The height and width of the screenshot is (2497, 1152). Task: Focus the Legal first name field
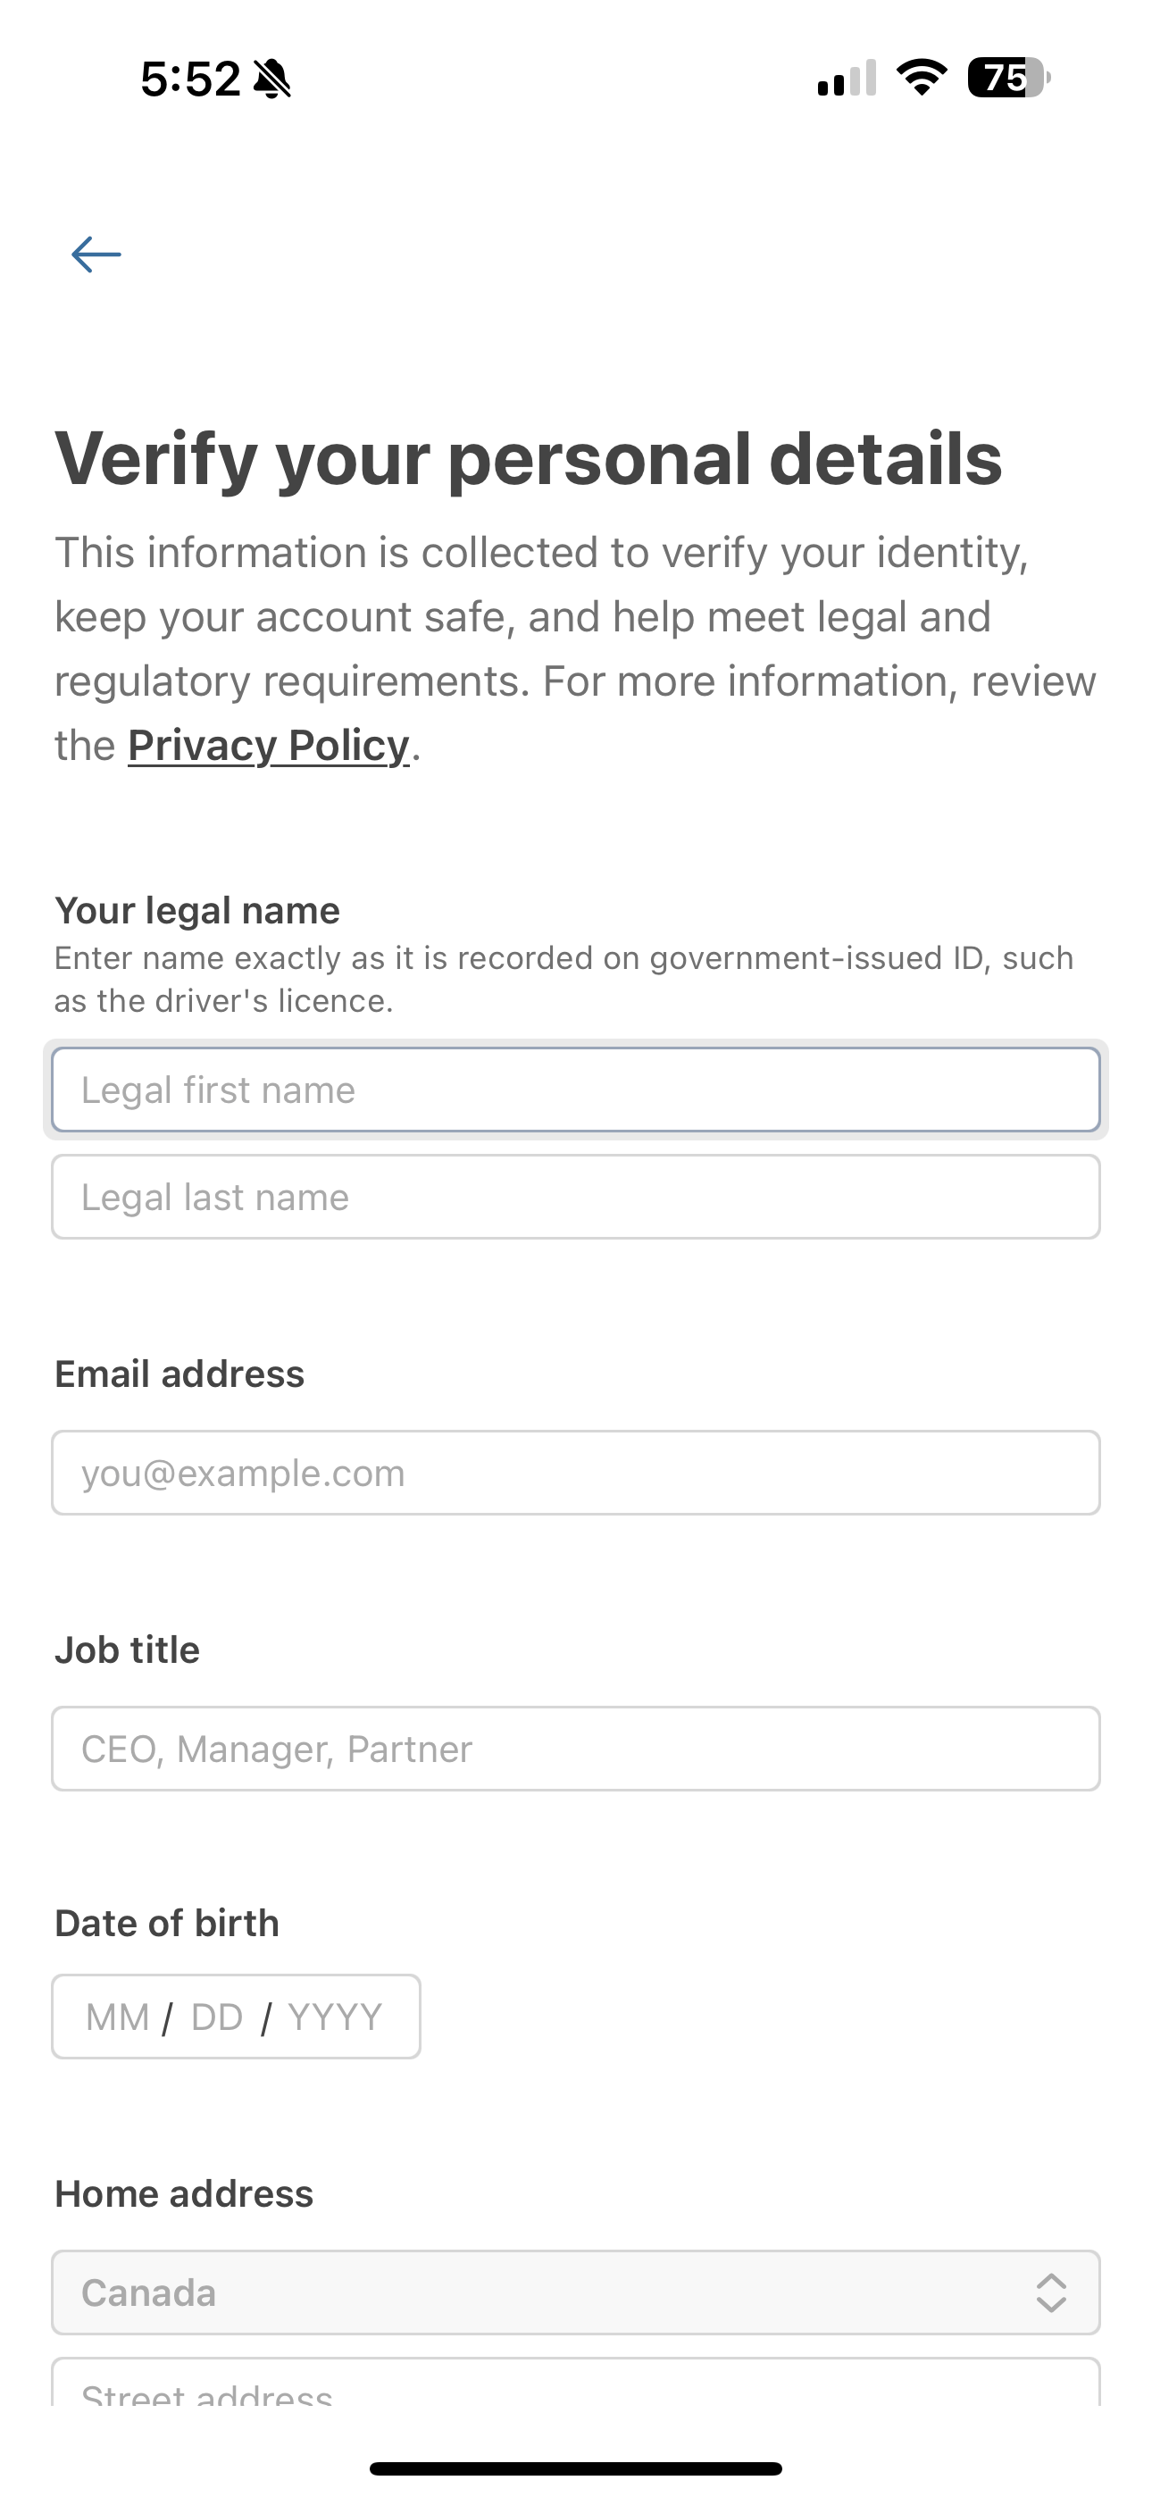576,1090
